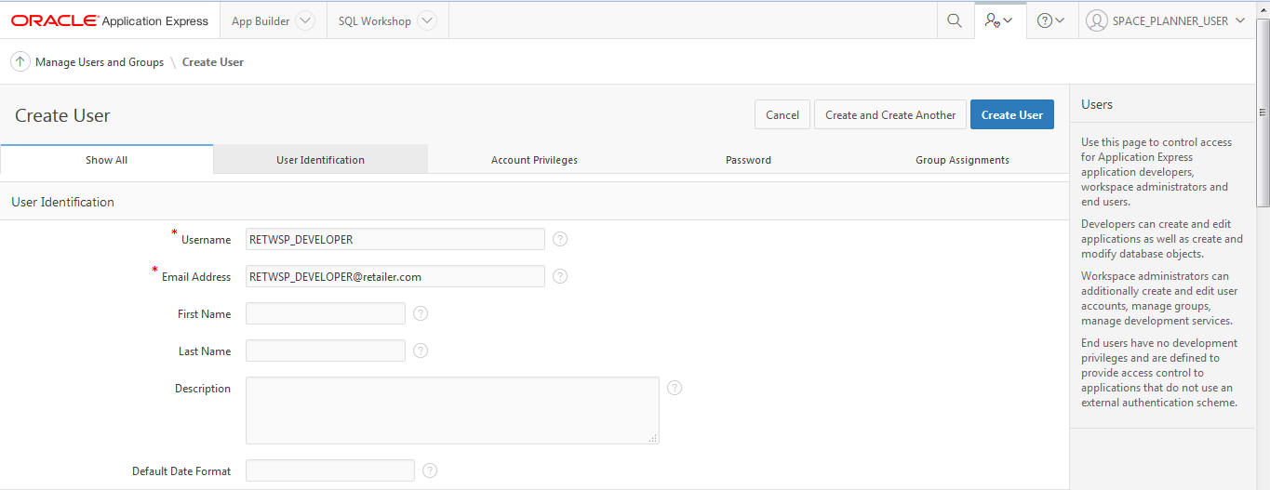Image resolution: width=1270 pixels, height=490 pixels.
Task: Click the User Identification section heading
Action: coord(62,202)
